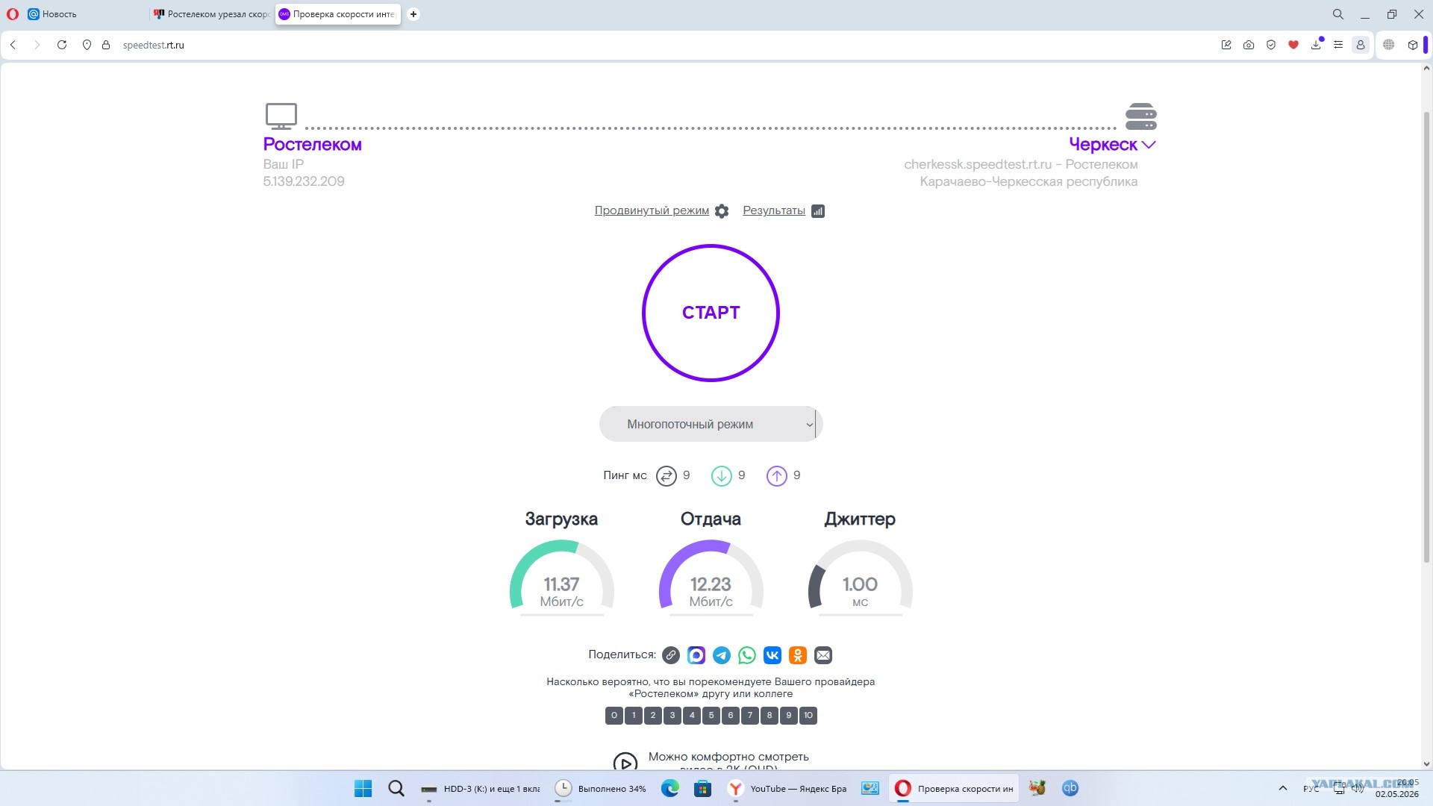
Task: Open Windows taskbar search
Action: click(x=396, y=788)
